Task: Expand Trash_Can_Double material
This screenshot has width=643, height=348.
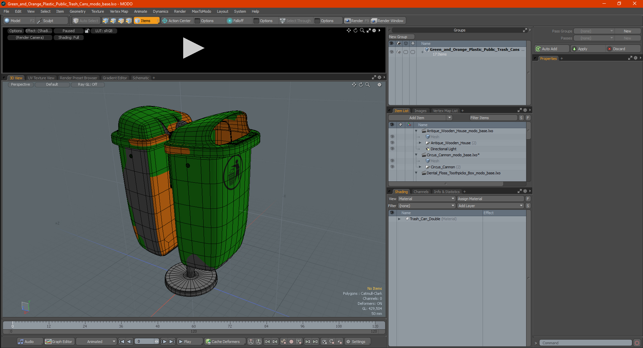Action: tap(399, 219)
